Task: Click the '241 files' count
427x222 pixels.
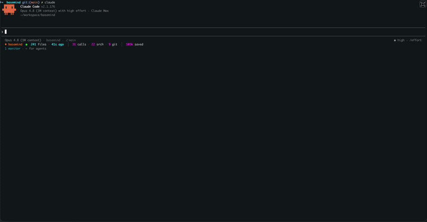Action: (38, 44)
